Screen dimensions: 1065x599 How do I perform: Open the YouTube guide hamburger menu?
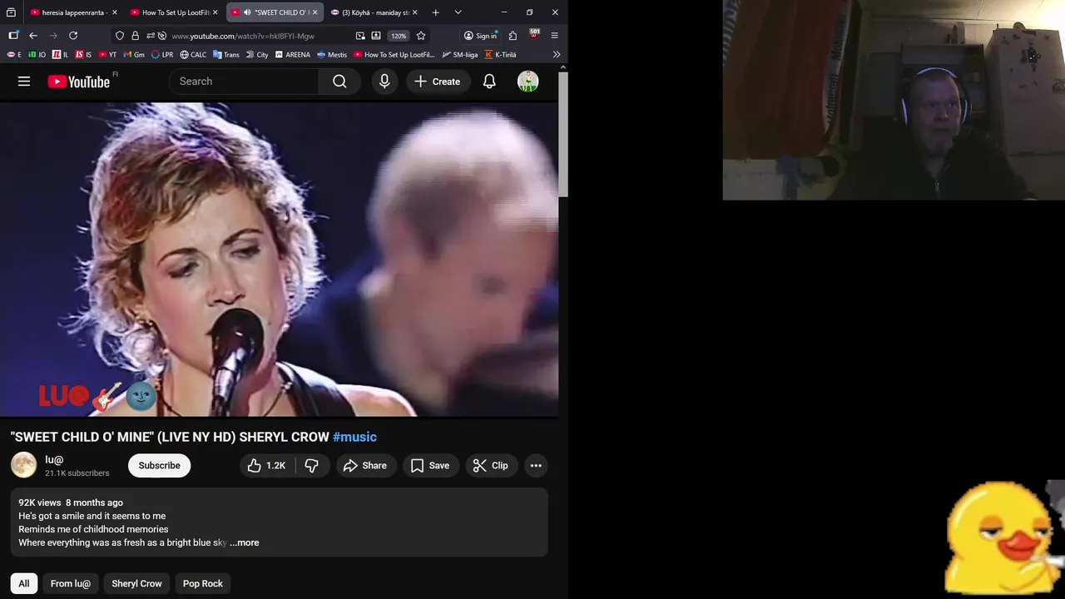point(24,82)
